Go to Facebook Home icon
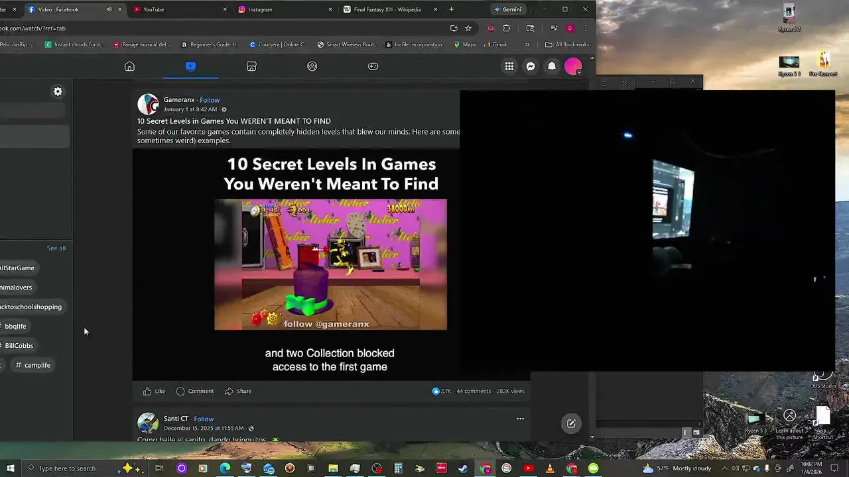849x477 pixels. click(129, 66)
